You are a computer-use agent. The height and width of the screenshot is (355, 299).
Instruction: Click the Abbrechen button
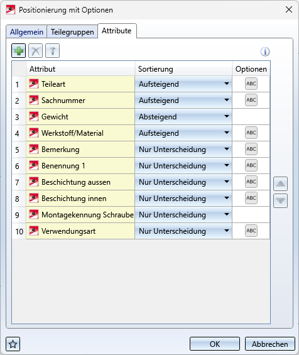point(270,344)
